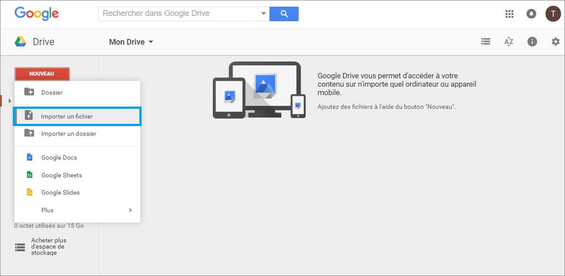The image size is (565, 276).
Task: Click the Drive triangle logo
Action: (x=19, y=41)
